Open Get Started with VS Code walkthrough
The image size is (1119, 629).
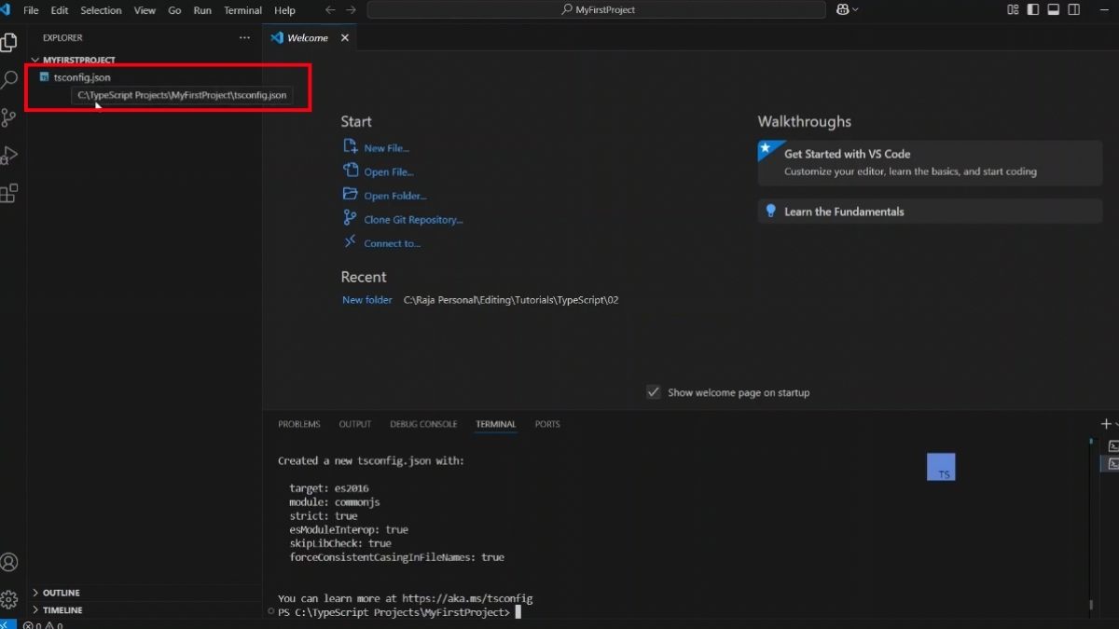[930, 162]
